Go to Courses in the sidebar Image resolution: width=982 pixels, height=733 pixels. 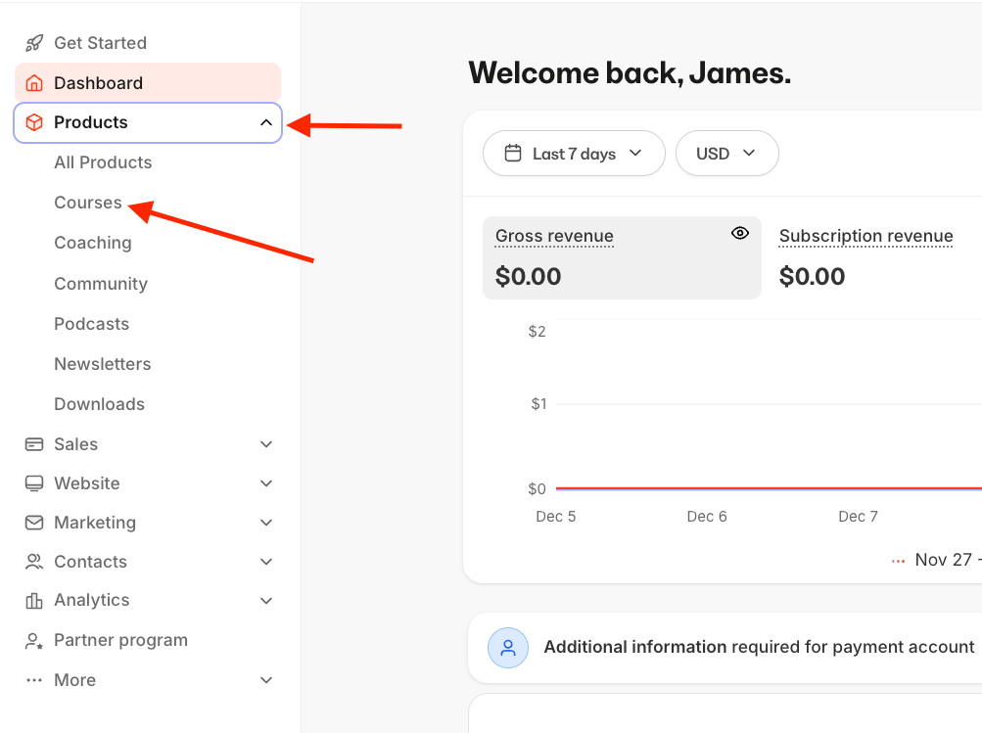[87, 203]
